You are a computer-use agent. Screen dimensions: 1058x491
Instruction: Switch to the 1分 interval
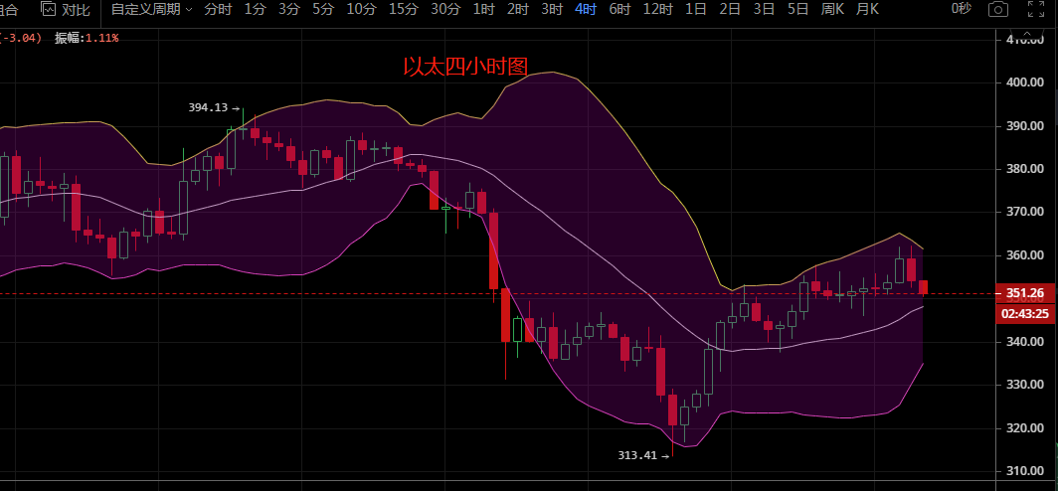pos(255,10)
